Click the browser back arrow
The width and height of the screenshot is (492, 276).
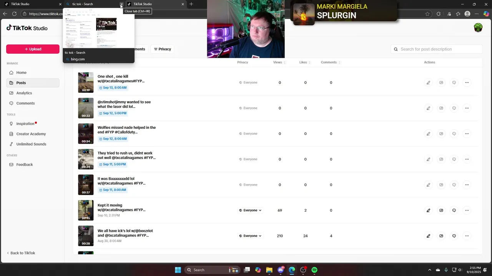click(x=5, y=14)
